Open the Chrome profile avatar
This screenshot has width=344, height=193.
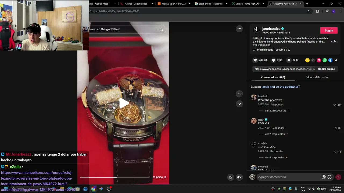click(334, 11)
